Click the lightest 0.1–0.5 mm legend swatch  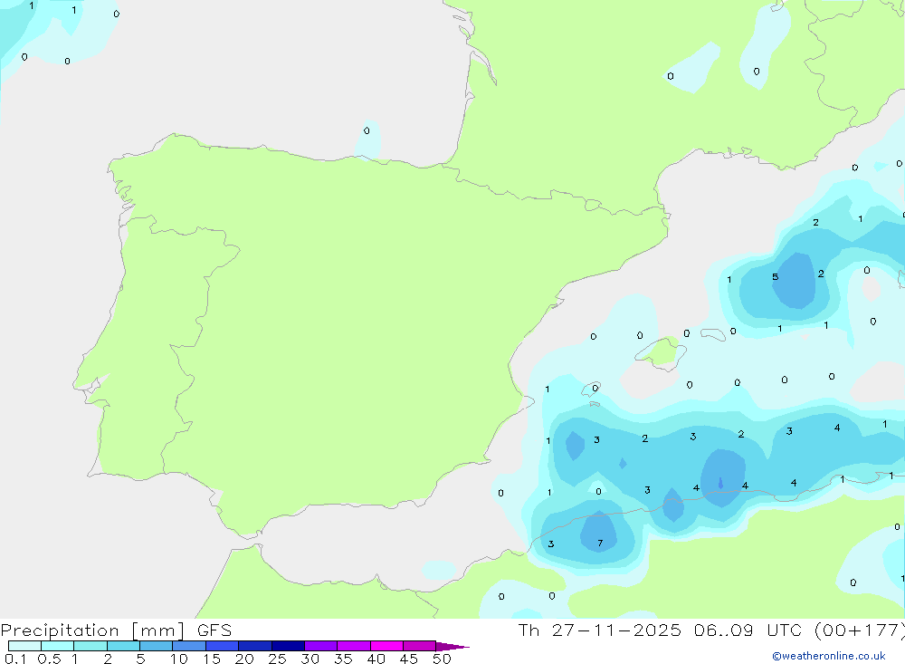point(24,646)
